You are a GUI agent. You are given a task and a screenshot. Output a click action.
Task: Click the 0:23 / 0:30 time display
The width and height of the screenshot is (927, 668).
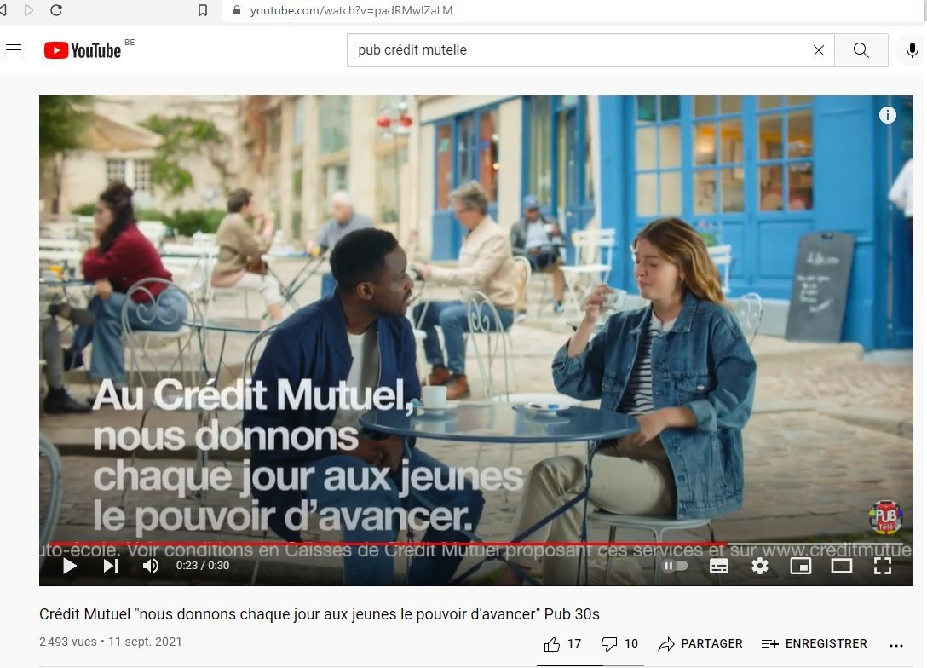(203, 566)
